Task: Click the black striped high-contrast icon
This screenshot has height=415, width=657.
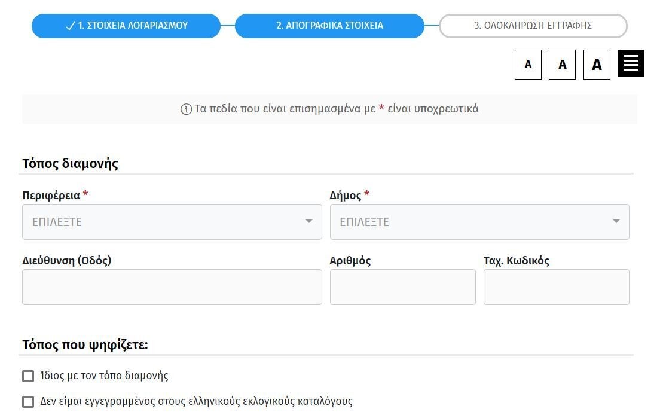Action: (631, 63)
